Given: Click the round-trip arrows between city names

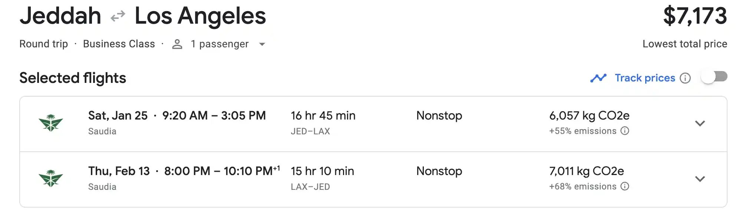Looking at the screenshot, I should click(118, 16).
